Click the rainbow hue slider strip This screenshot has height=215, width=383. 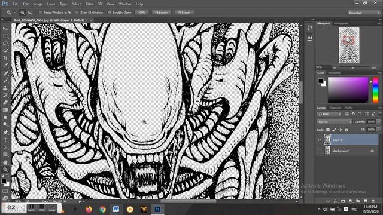click(x=375, y=90)
